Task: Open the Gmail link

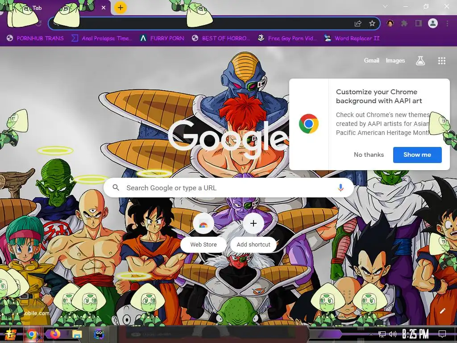Action: click(x=371, y=60)
